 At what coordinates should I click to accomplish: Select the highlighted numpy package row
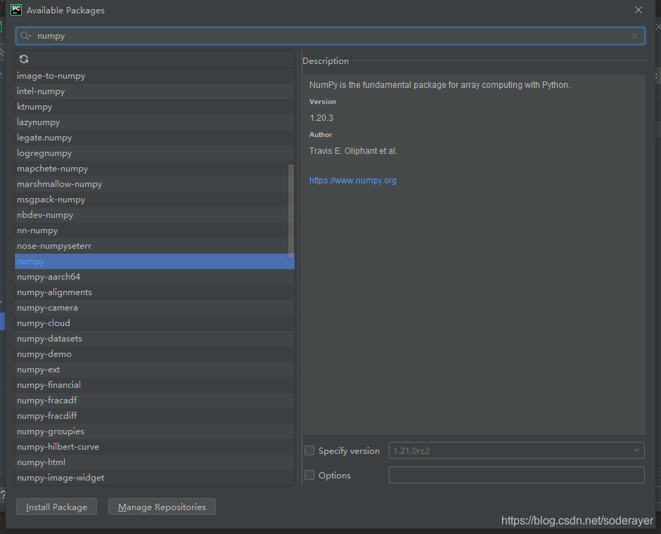(x=154, y=261)
